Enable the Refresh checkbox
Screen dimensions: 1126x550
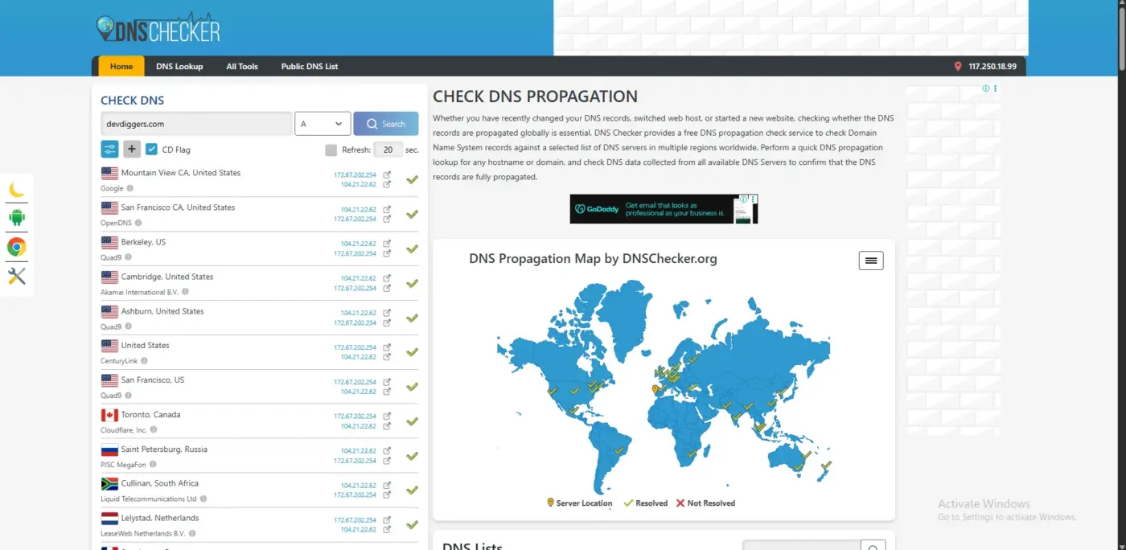pos(331,150)
